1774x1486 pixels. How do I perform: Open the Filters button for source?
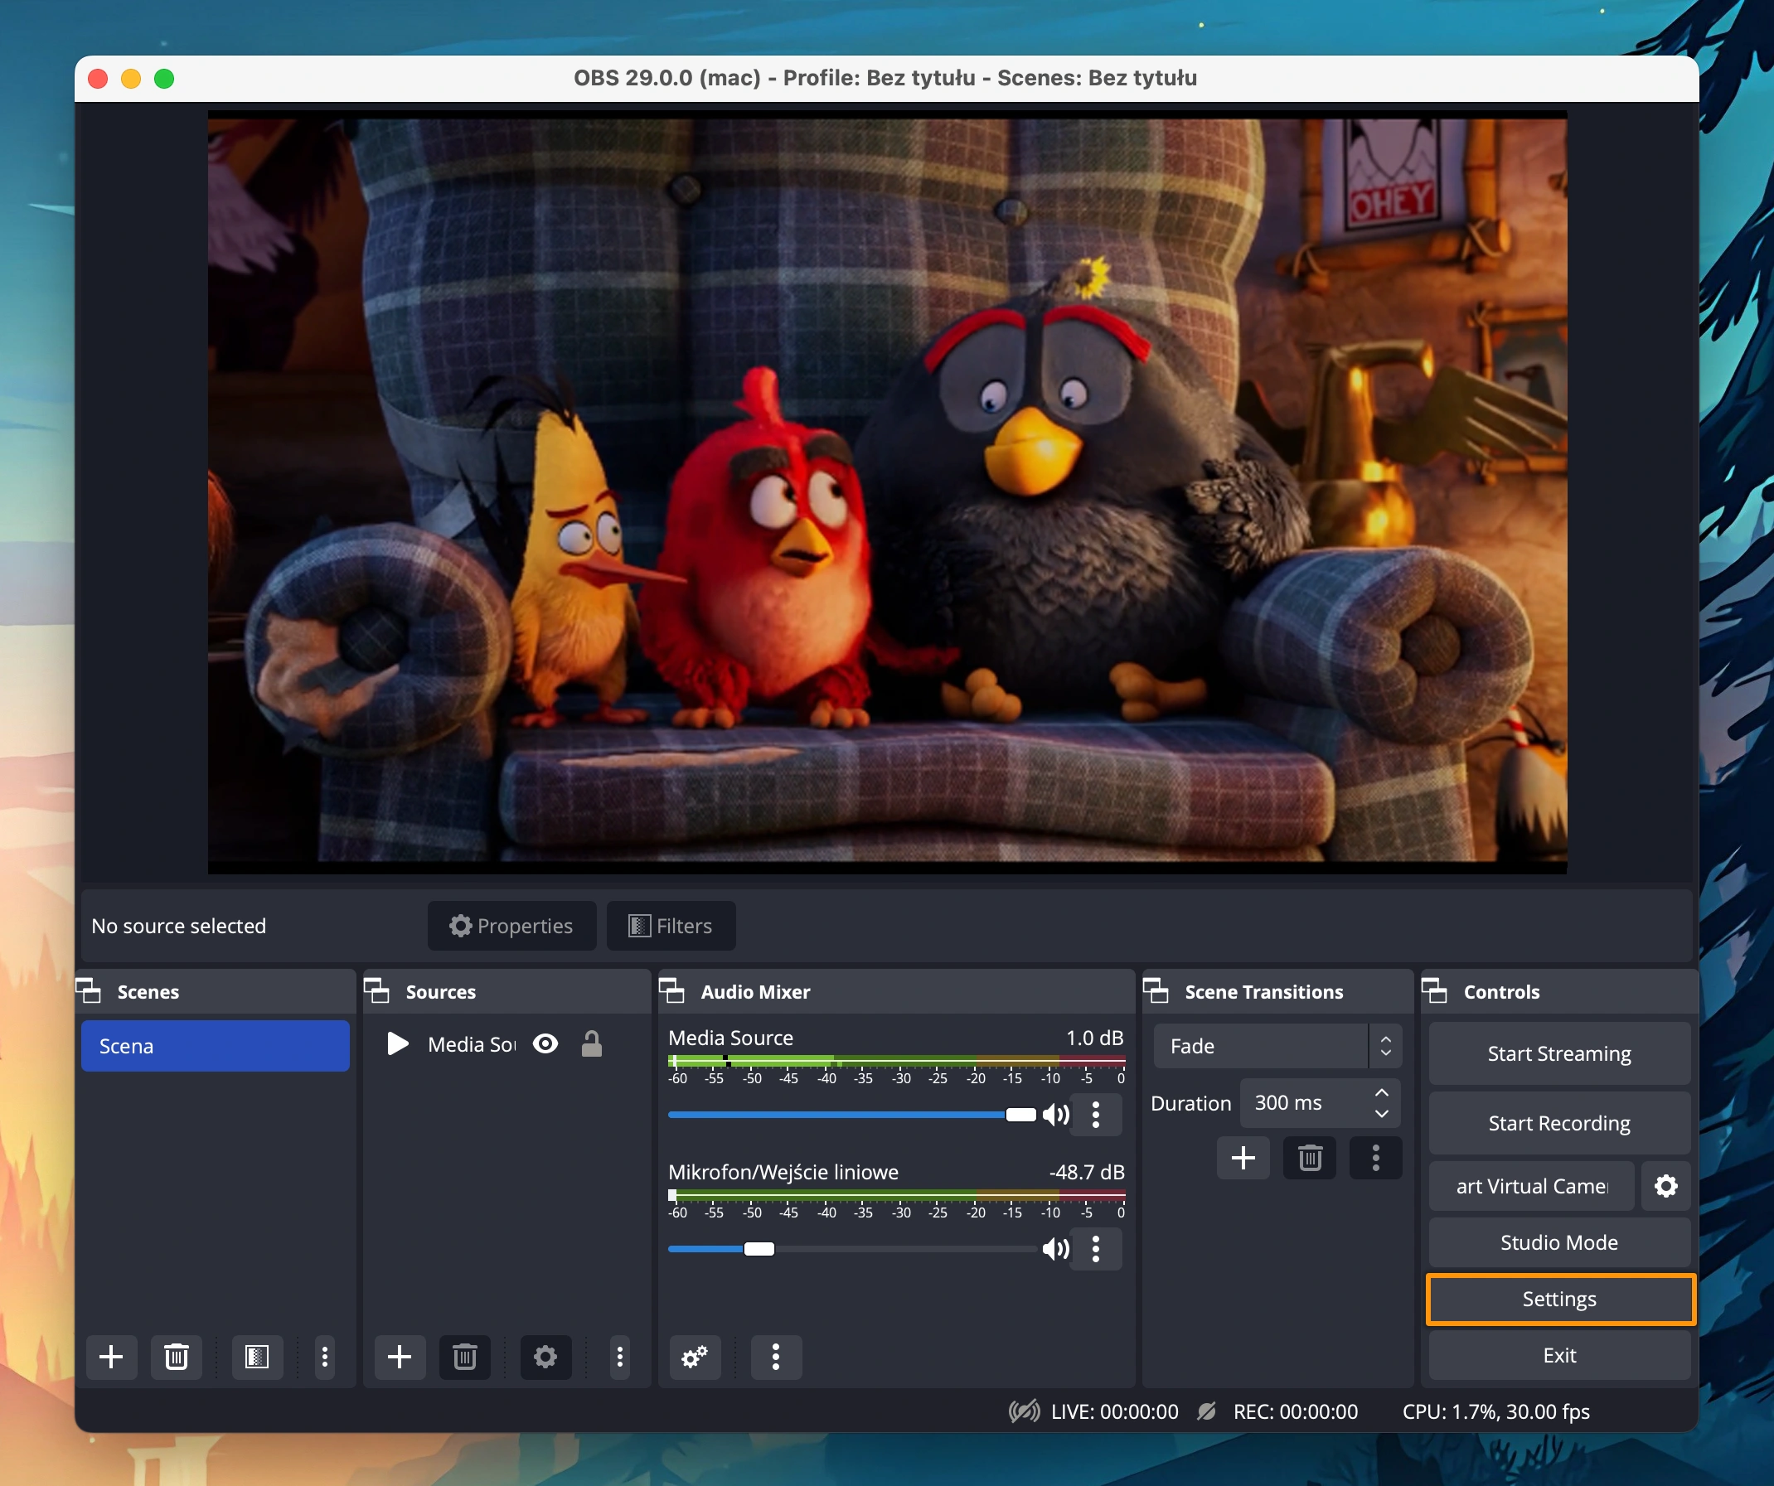(x=671, y=926)
